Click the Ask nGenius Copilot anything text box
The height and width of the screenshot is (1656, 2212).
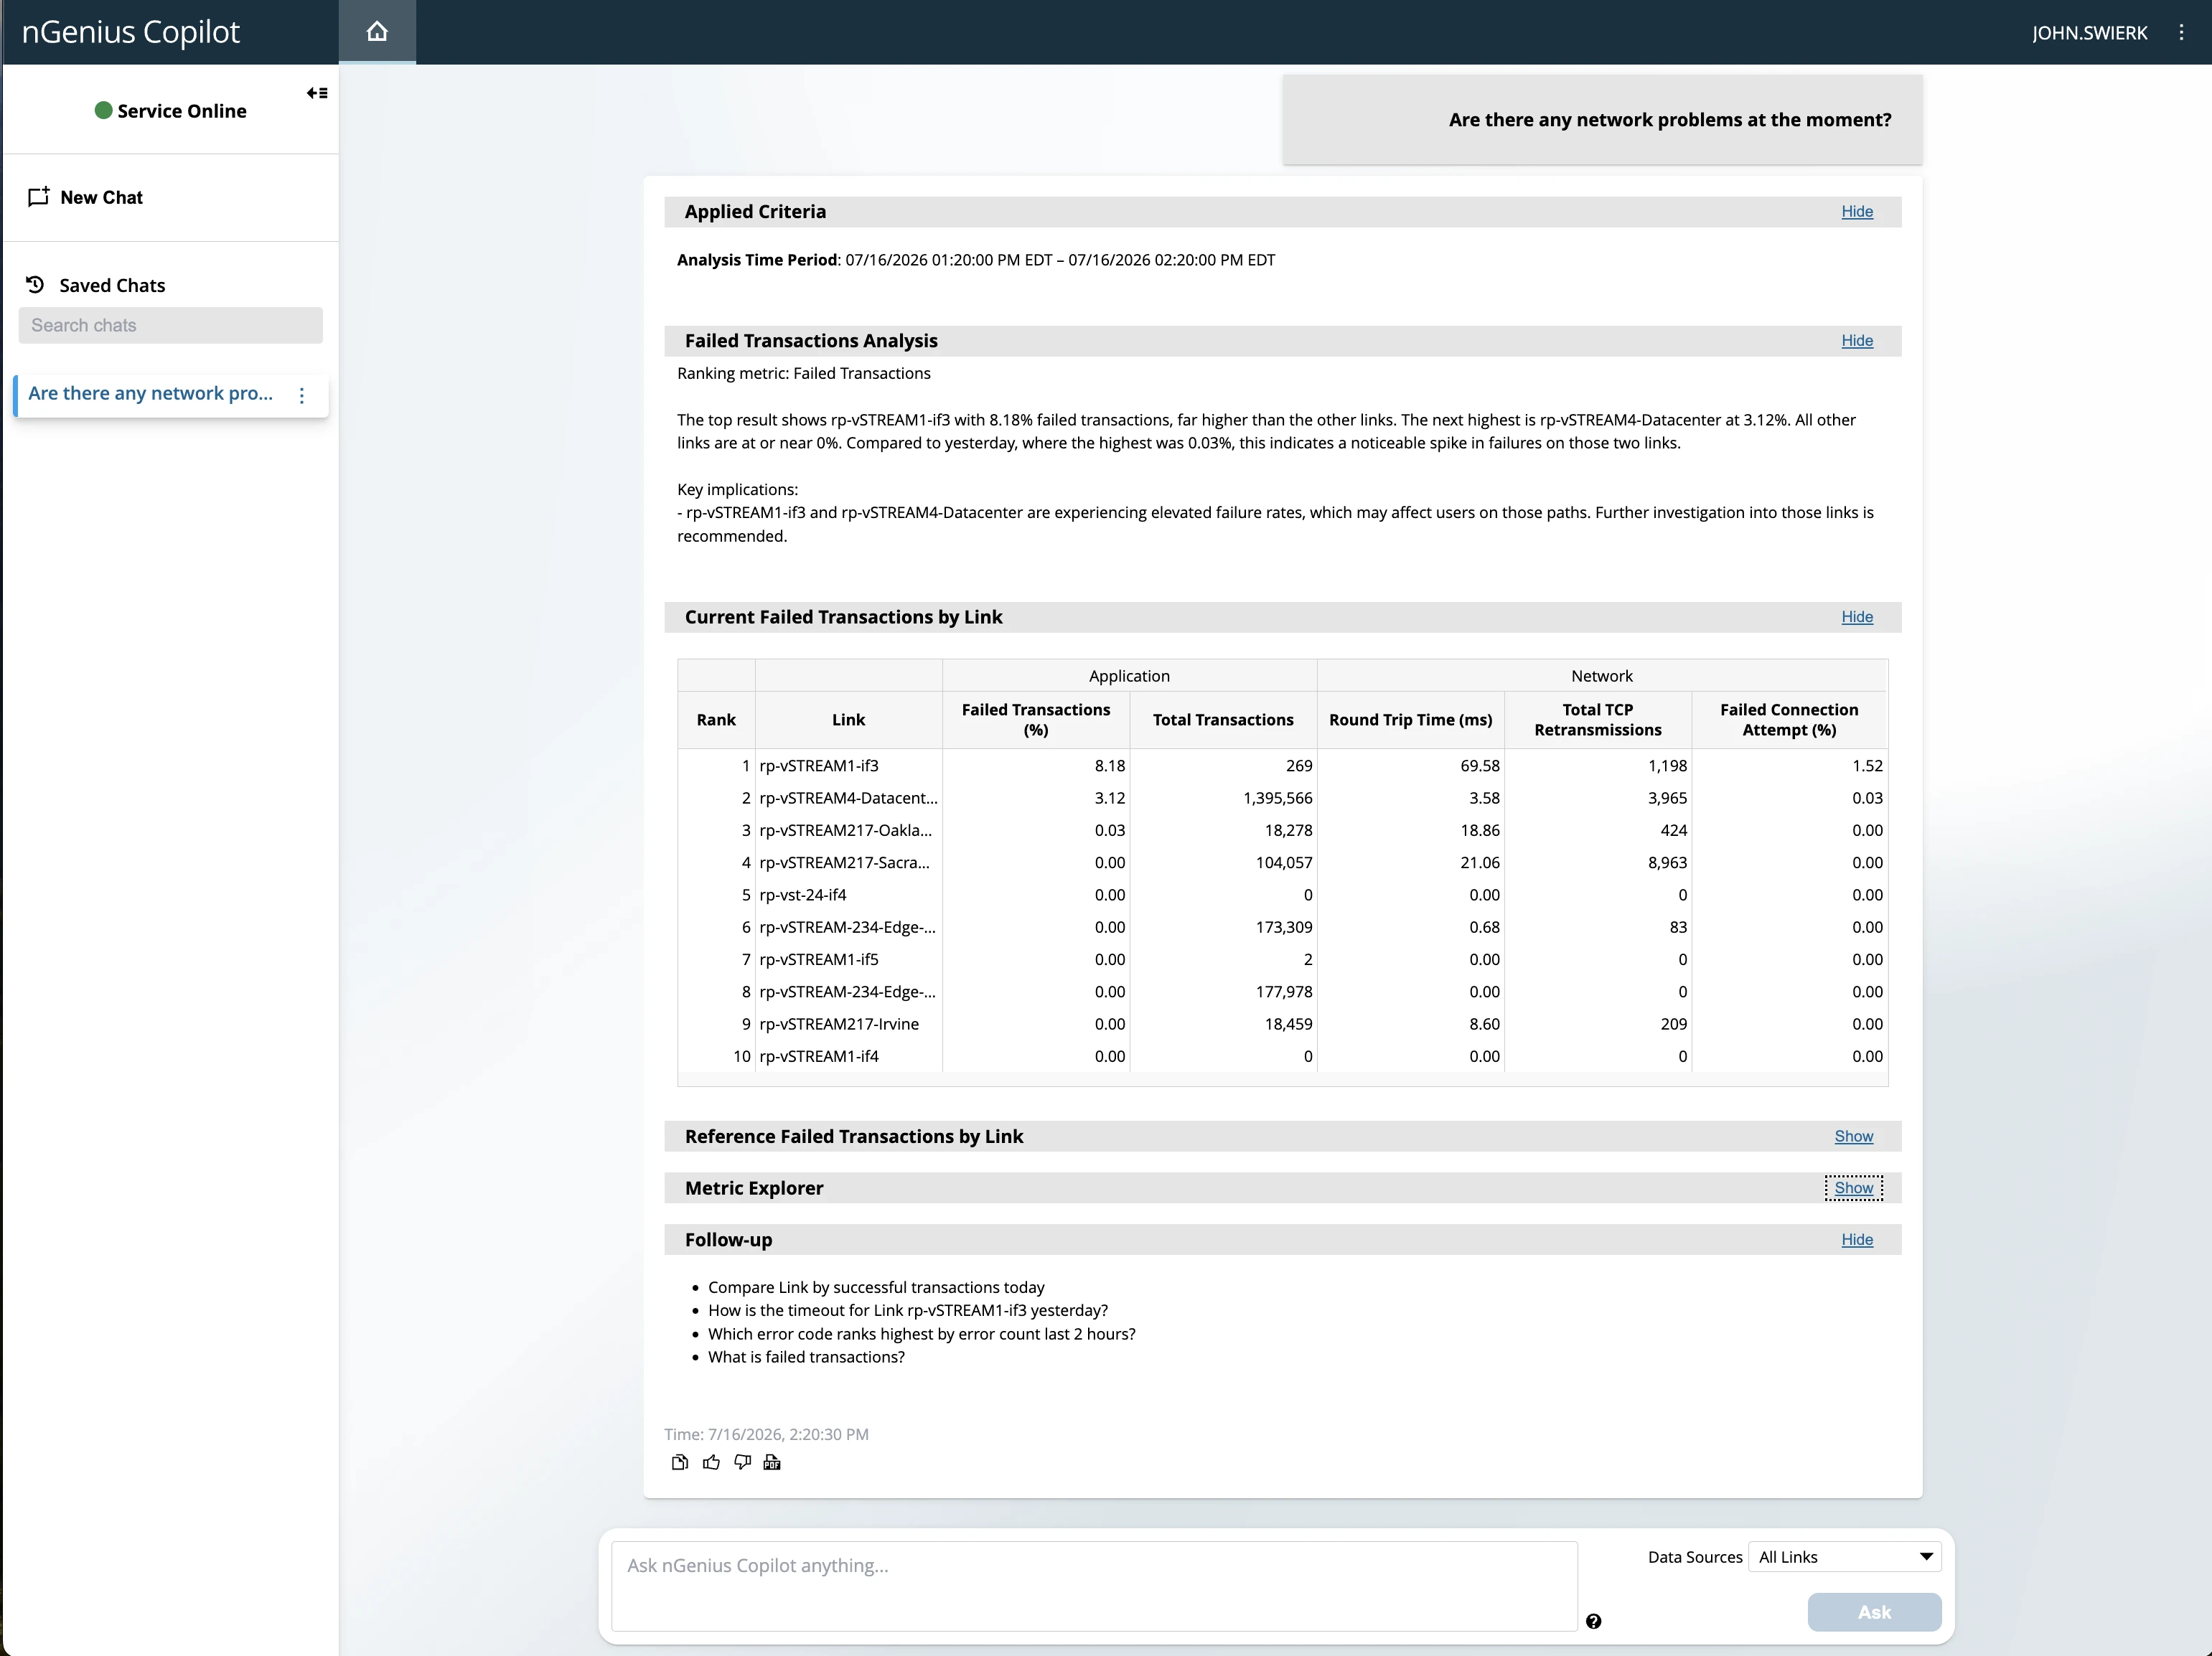1094,1585
